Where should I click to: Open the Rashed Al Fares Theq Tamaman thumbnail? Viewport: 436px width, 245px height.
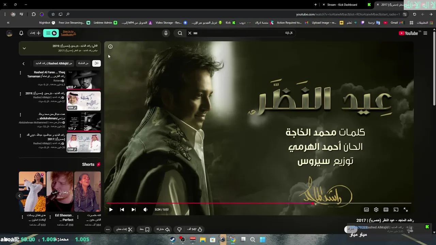tap(83, 80)
